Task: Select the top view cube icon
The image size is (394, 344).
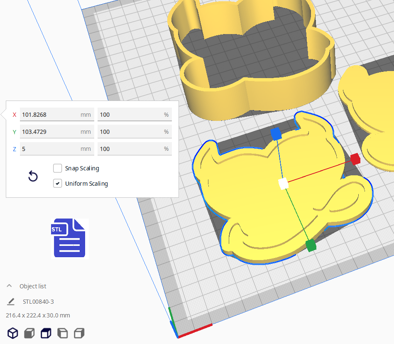Action: click(46, 333)
